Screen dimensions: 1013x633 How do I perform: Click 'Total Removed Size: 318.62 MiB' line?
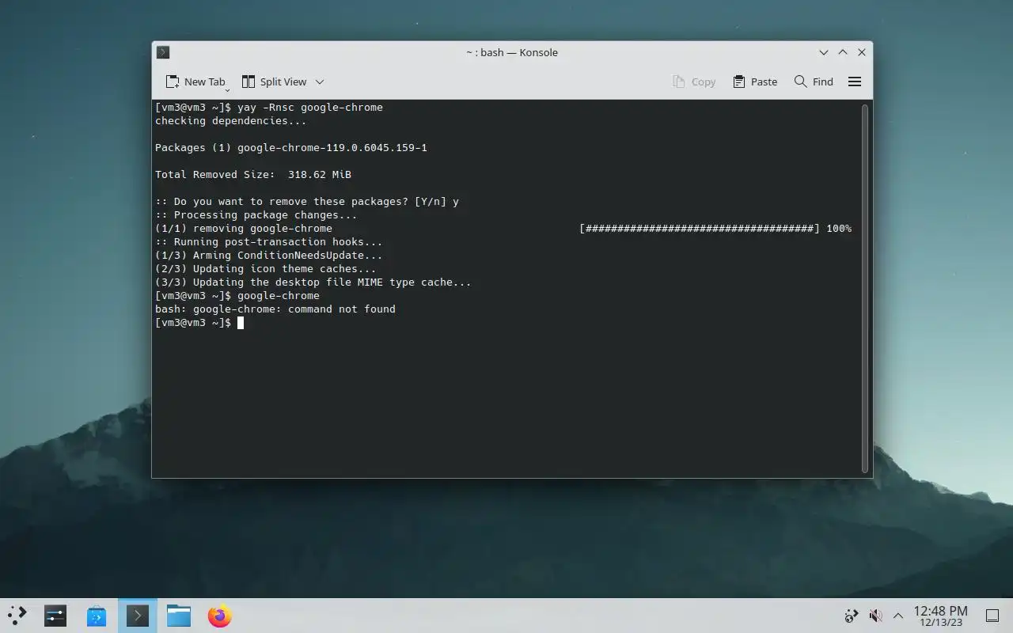[x=253, y=174]
